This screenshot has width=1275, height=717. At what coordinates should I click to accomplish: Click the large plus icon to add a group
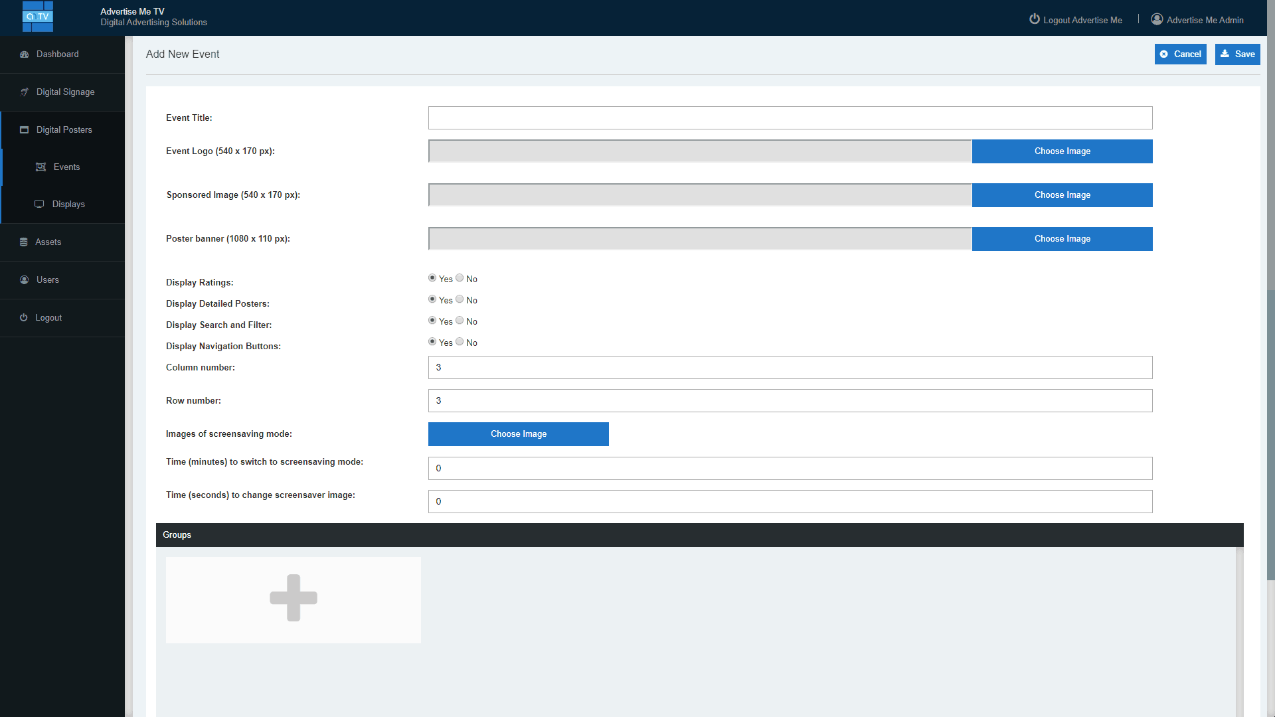coord(293,598)
